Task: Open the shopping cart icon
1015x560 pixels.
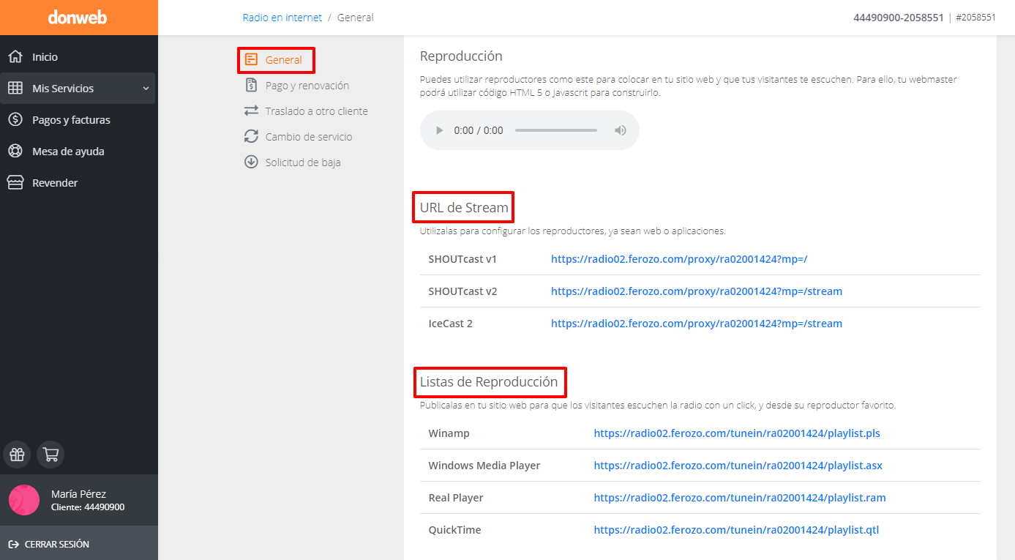Action: tap(50, 455)
